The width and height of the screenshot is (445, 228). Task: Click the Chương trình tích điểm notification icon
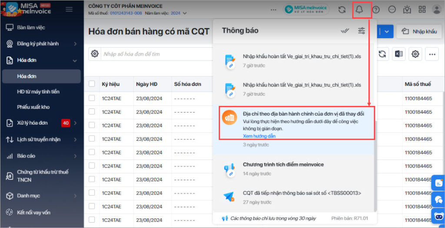(229, 169)
